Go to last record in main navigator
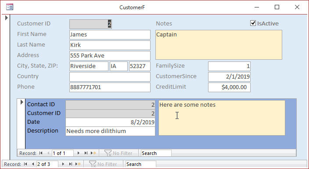This screenshot has width=309, height=169. click(71, 164)
